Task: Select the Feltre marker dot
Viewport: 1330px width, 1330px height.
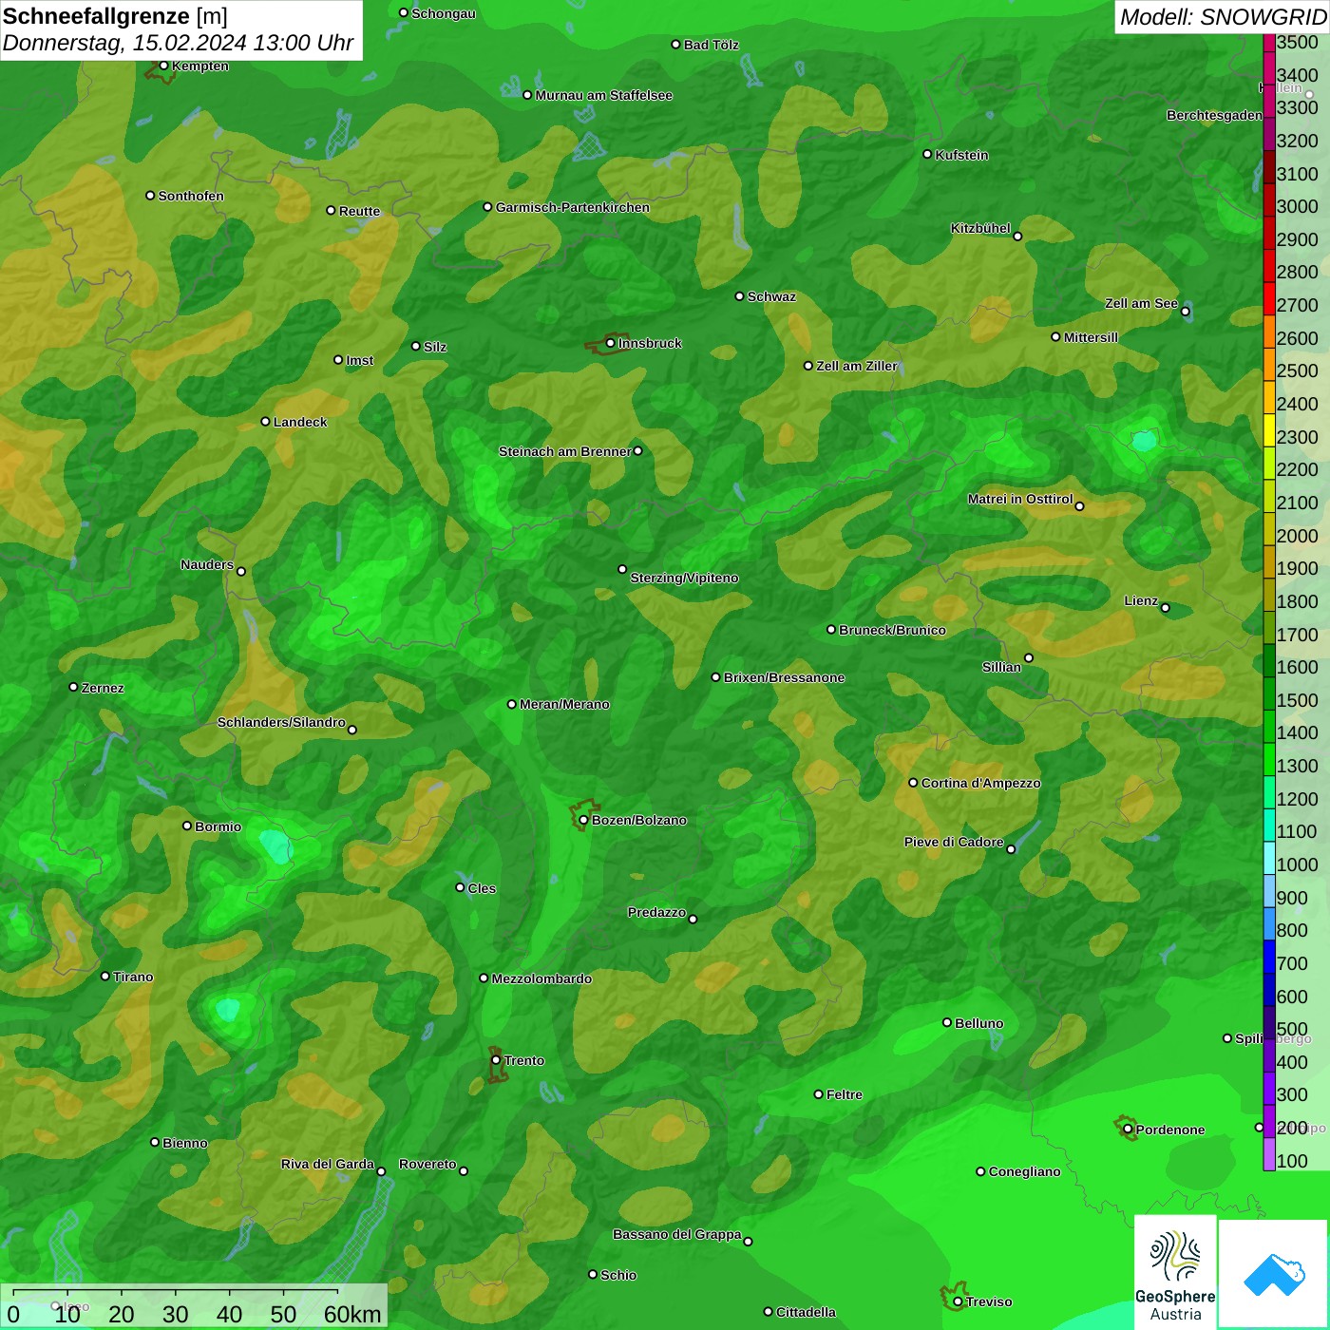Action: click(818, 1094)
